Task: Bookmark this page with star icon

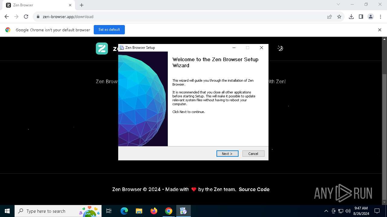Action: 339,17
